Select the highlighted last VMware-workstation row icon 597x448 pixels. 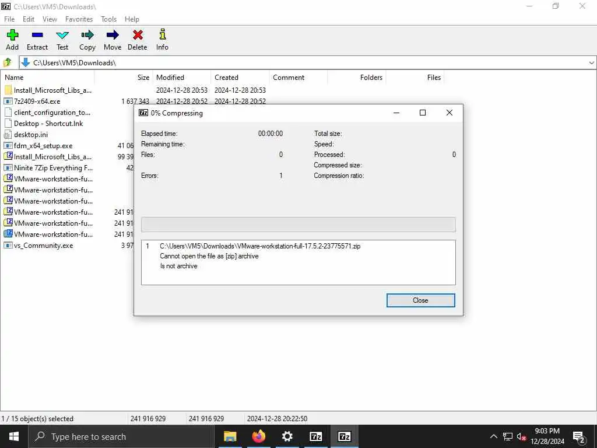(8, 235)
